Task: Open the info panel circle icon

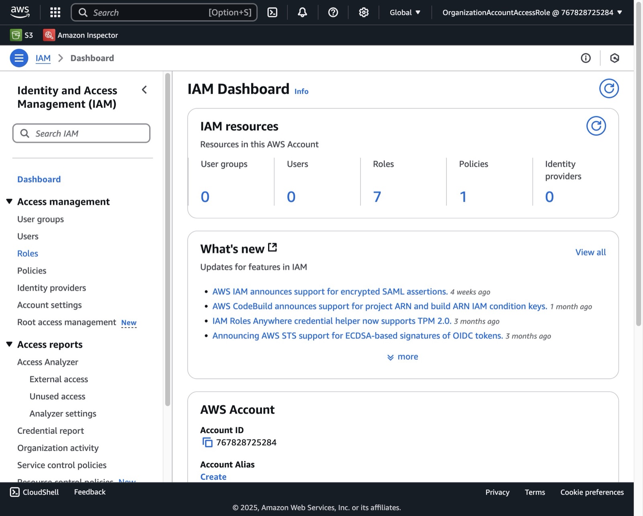Action: pos(586,58)
